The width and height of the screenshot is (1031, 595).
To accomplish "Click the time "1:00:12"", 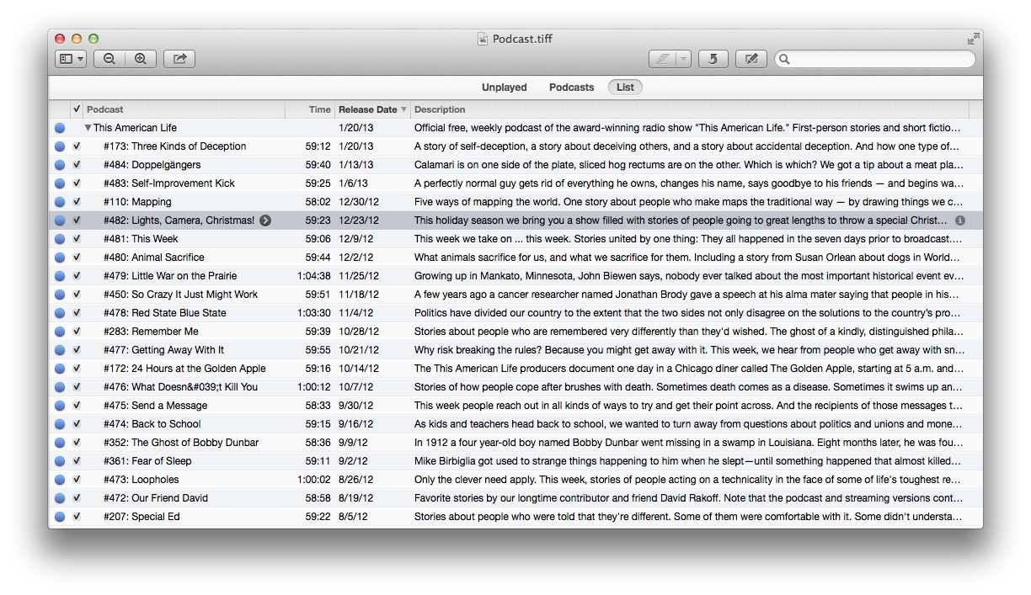I will click(x=314, y=387).
